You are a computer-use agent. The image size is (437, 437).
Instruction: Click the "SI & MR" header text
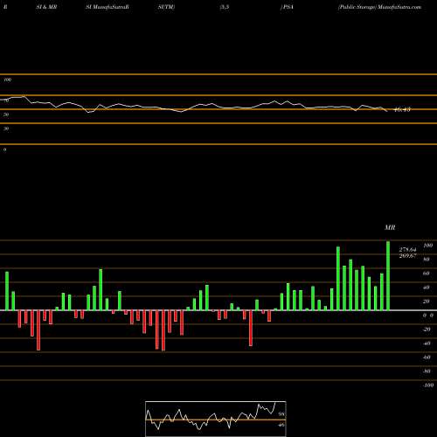pos(46,7)
